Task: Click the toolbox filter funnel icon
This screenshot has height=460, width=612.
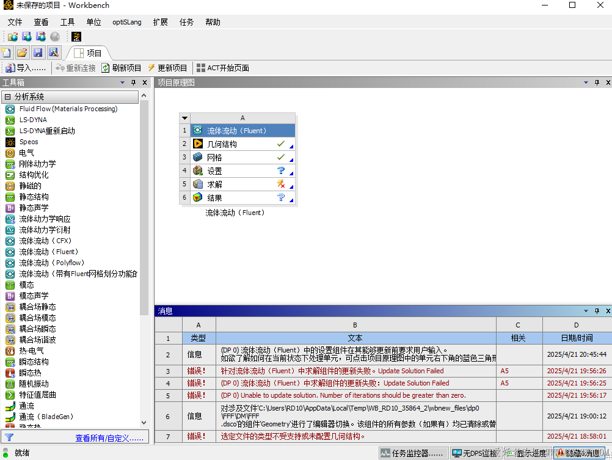Action: (9, 438)
